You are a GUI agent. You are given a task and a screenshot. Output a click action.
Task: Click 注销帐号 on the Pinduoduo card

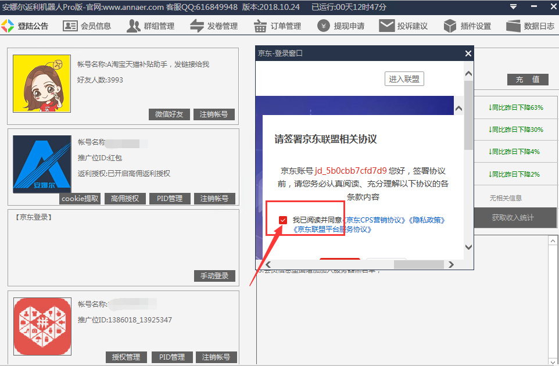coord(216,357)
